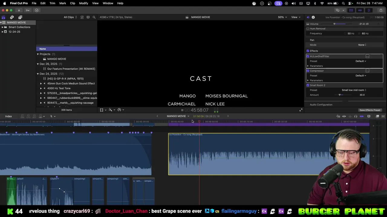
Task: Show the Transitions browser icon
Action: (x=383, y=116)
